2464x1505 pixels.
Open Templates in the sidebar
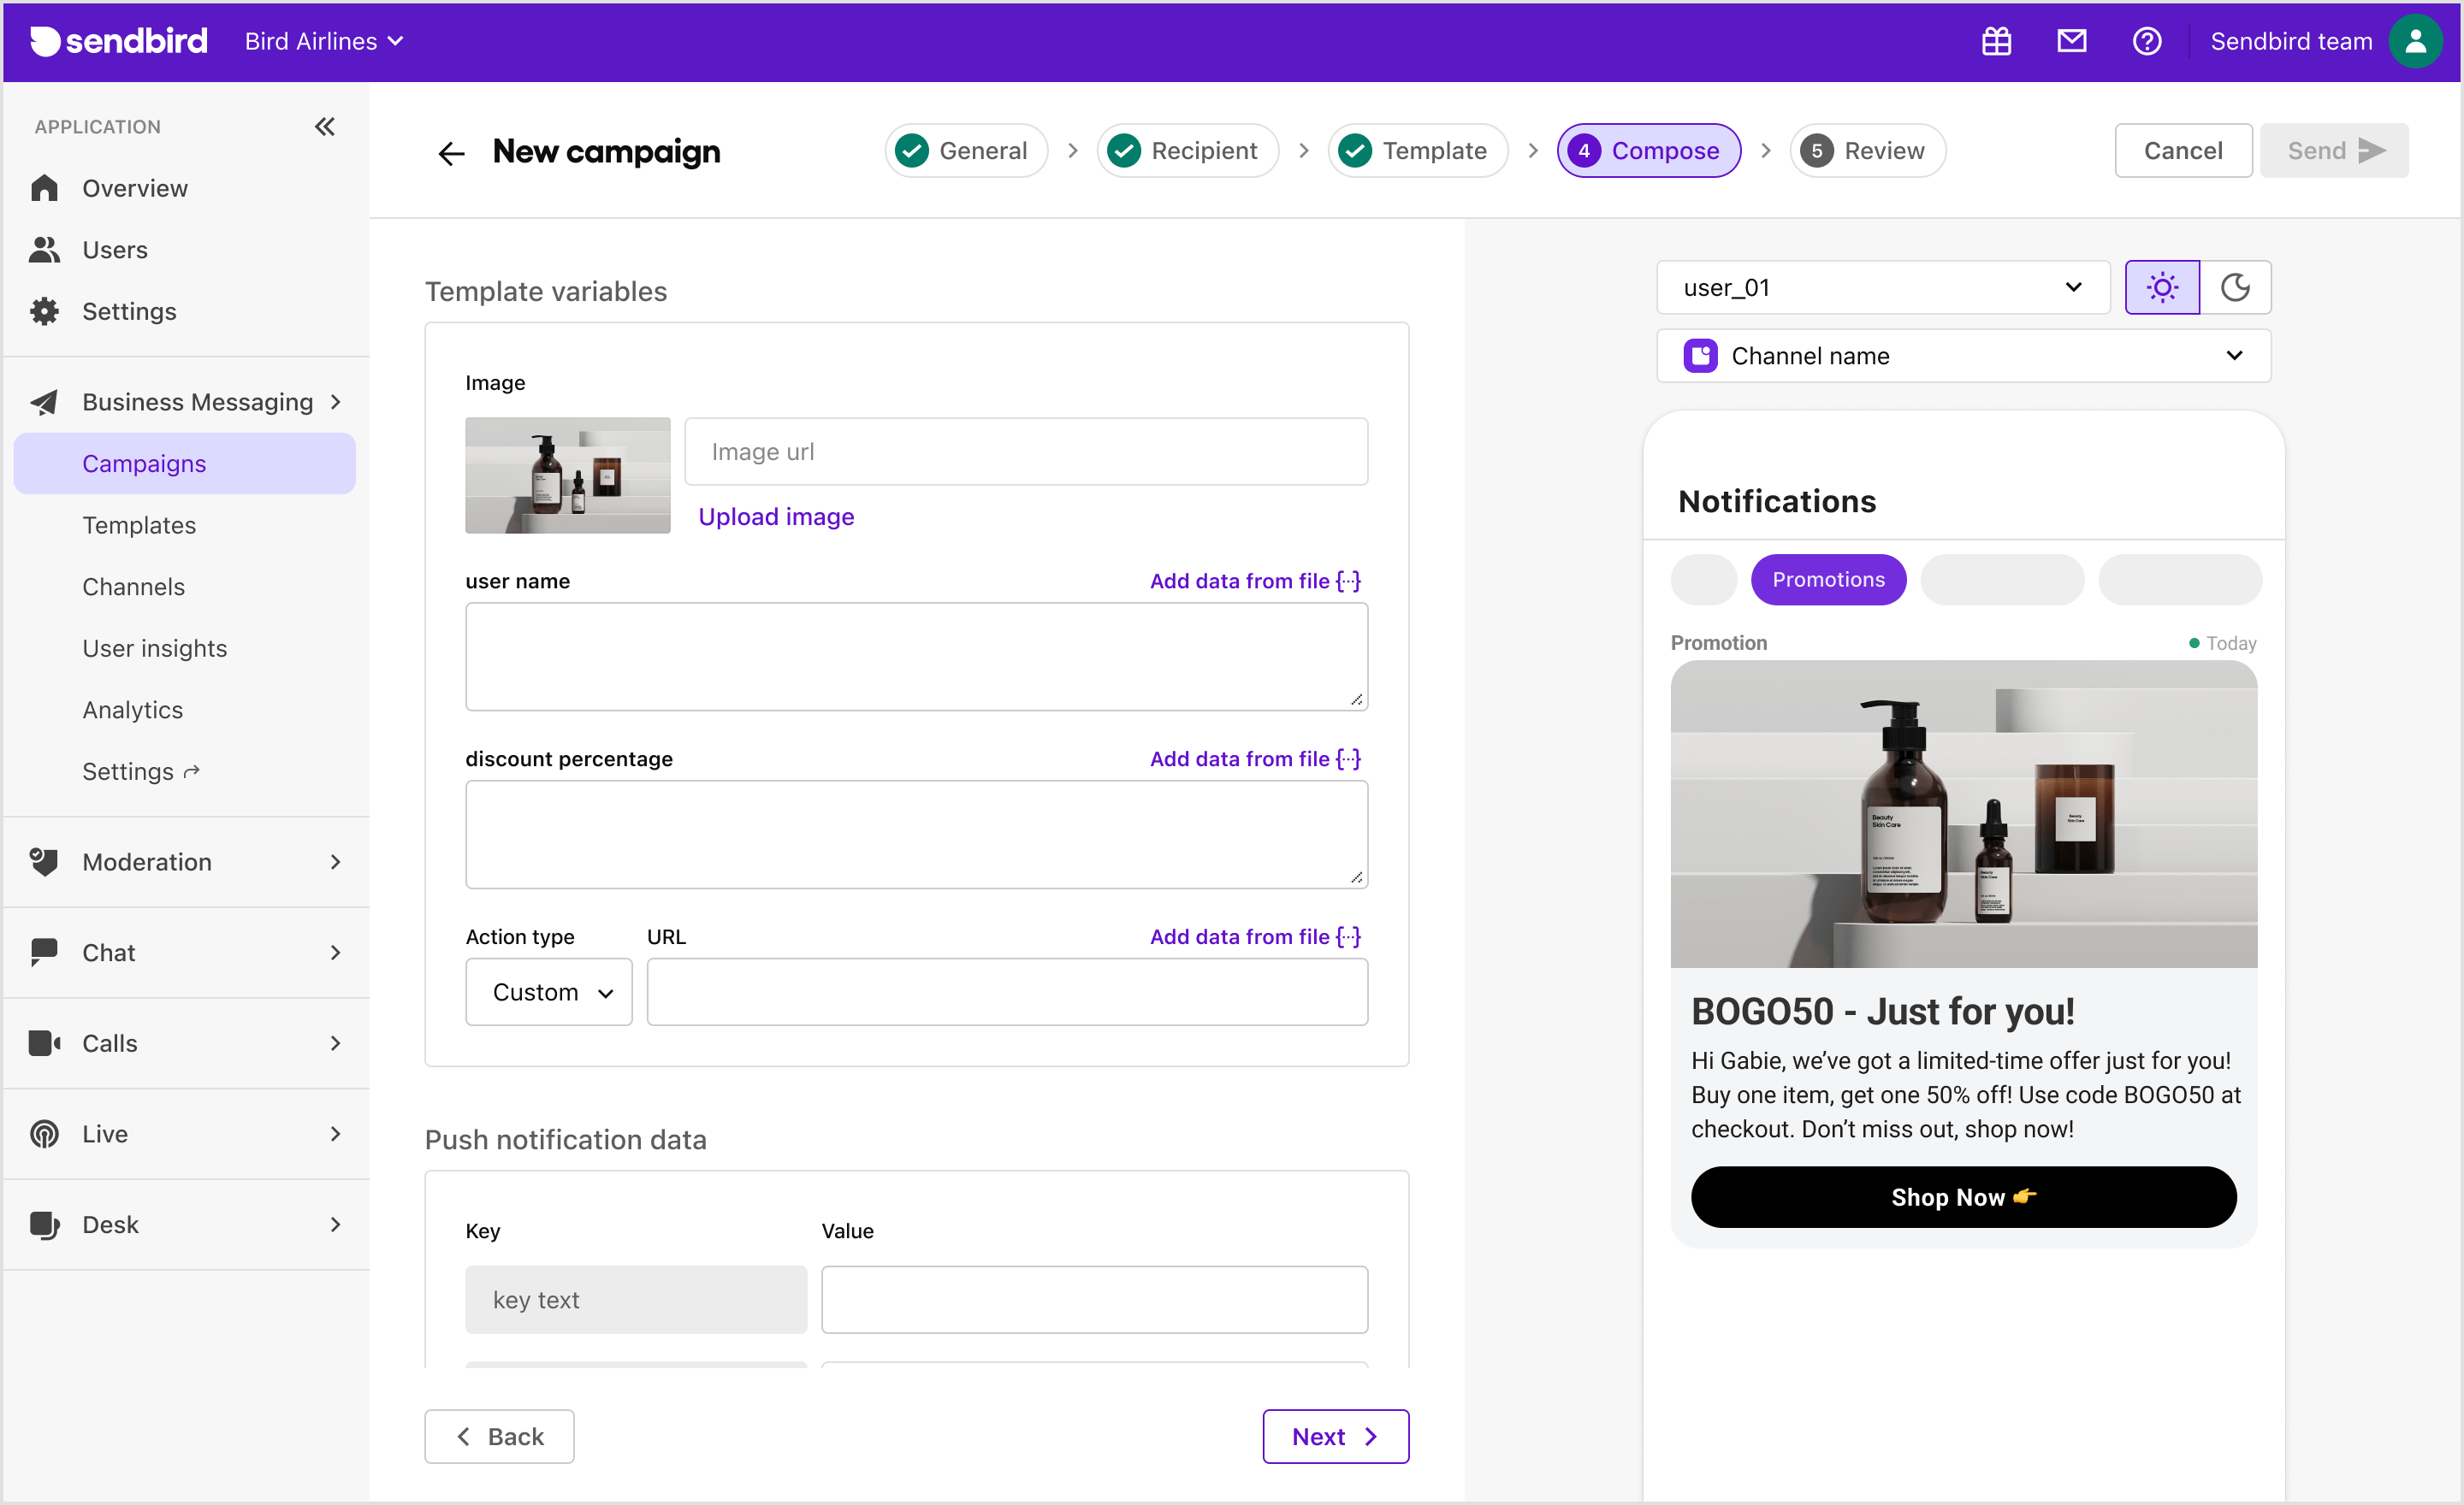(x=139, y=526)
